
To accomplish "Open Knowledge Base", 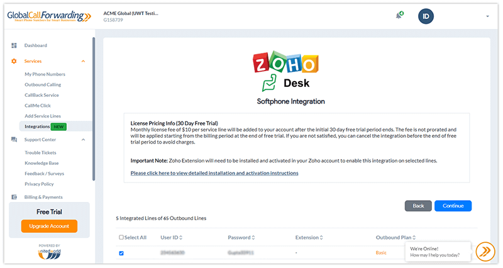I will [x=41, y=163].
